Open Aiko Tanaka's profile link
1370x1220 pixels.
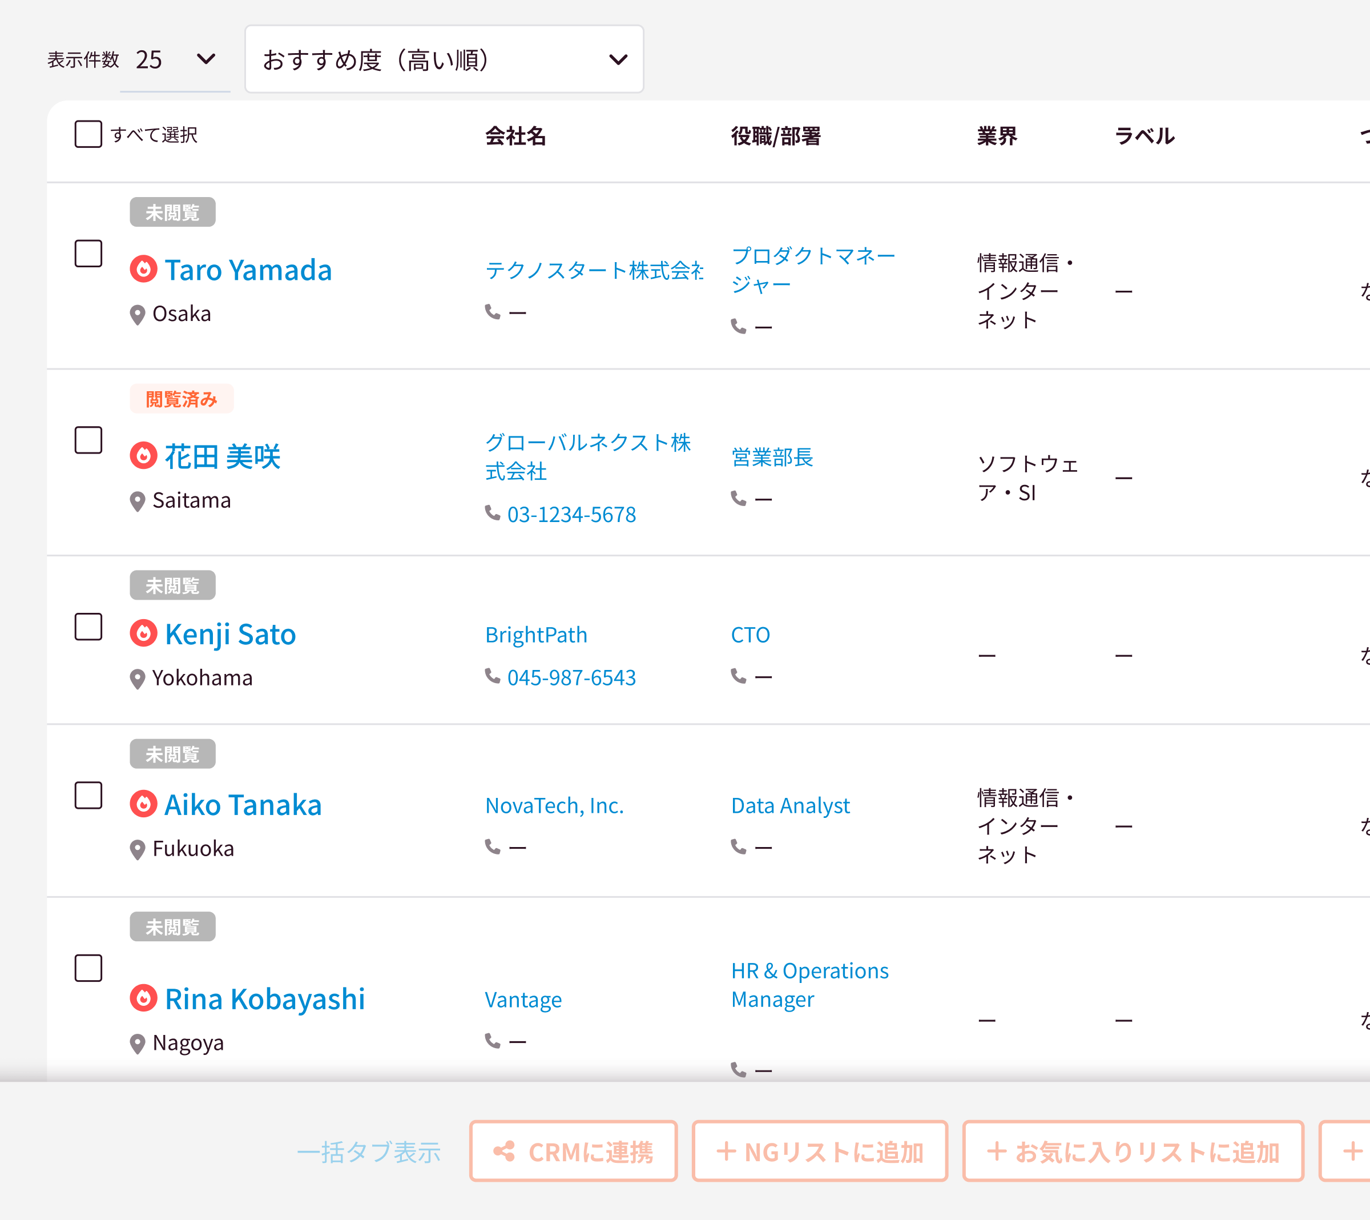(243, 805)
